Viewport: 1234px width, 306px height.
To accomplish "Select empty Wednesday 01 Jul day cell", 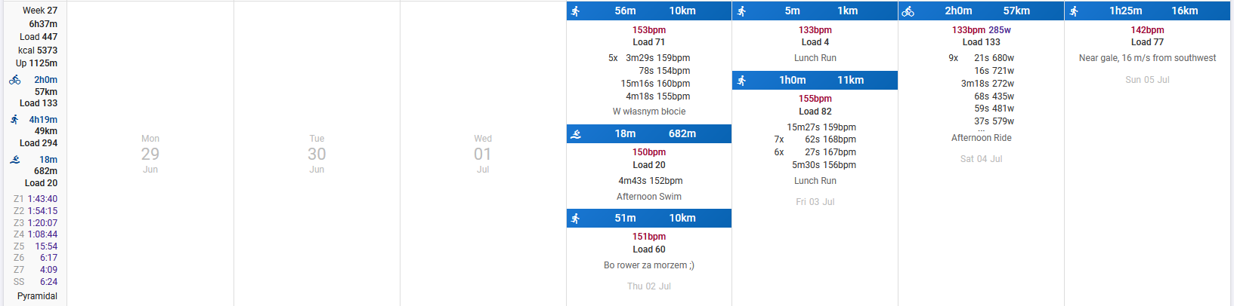I will point(483,154).
